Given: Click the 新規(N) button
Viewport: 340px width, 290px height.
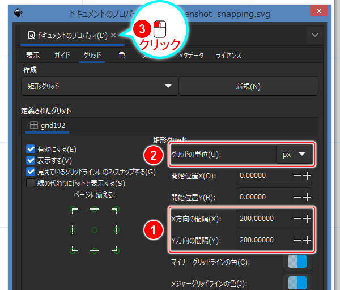Looking at the screenshot, I should click(248, 87).
